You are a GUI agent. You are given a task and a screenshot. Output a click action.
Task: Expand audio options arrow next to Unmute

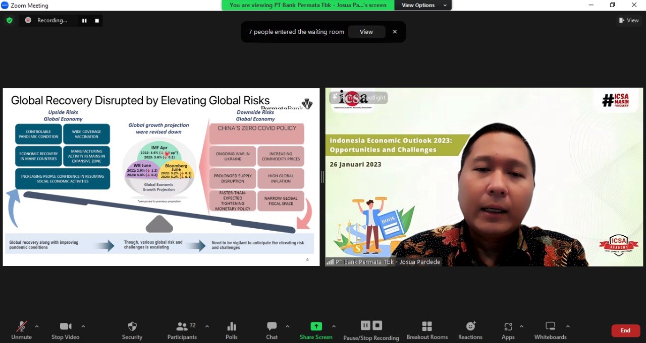click(x=37, y=326)
